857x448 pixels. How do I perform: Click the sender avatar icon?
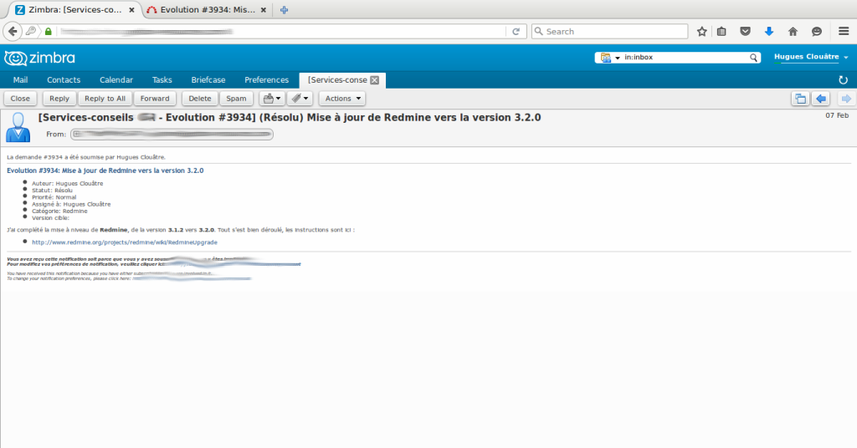(18, 127)
